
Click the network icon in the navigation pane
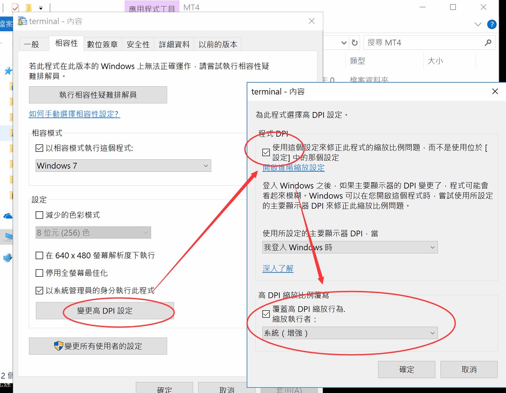7,258
